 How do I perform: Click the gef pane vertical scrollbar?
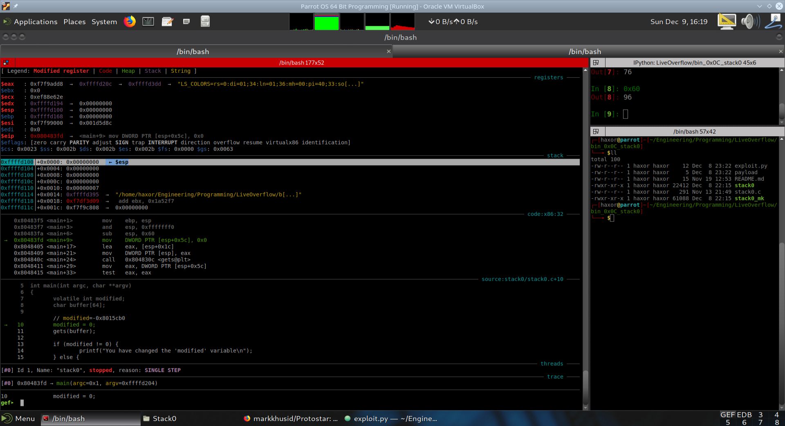click(x=585, y=239)
